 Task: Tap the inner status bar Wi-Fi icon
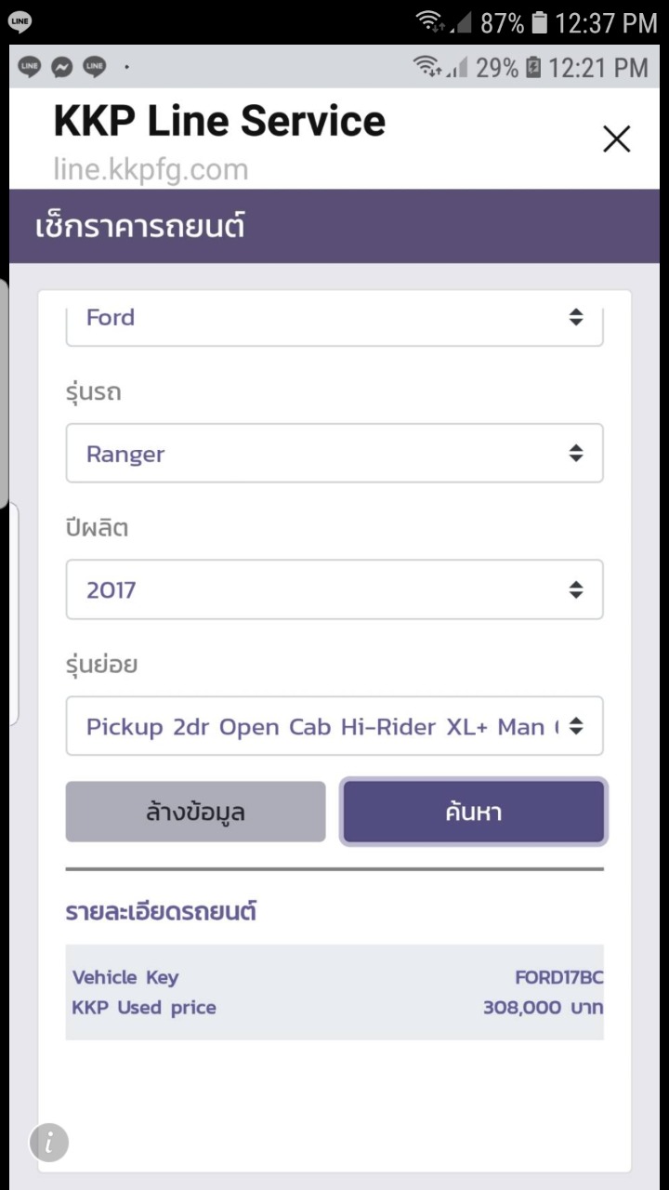click(426, 67)
